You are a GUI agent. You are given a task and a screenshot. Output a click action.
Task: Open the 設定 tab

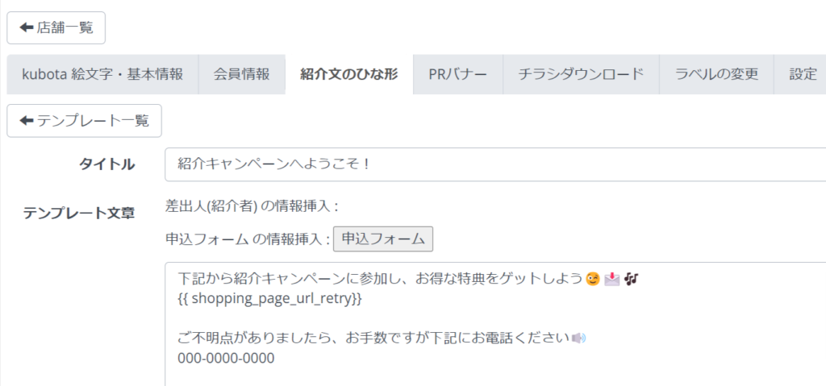pos(800,74)
